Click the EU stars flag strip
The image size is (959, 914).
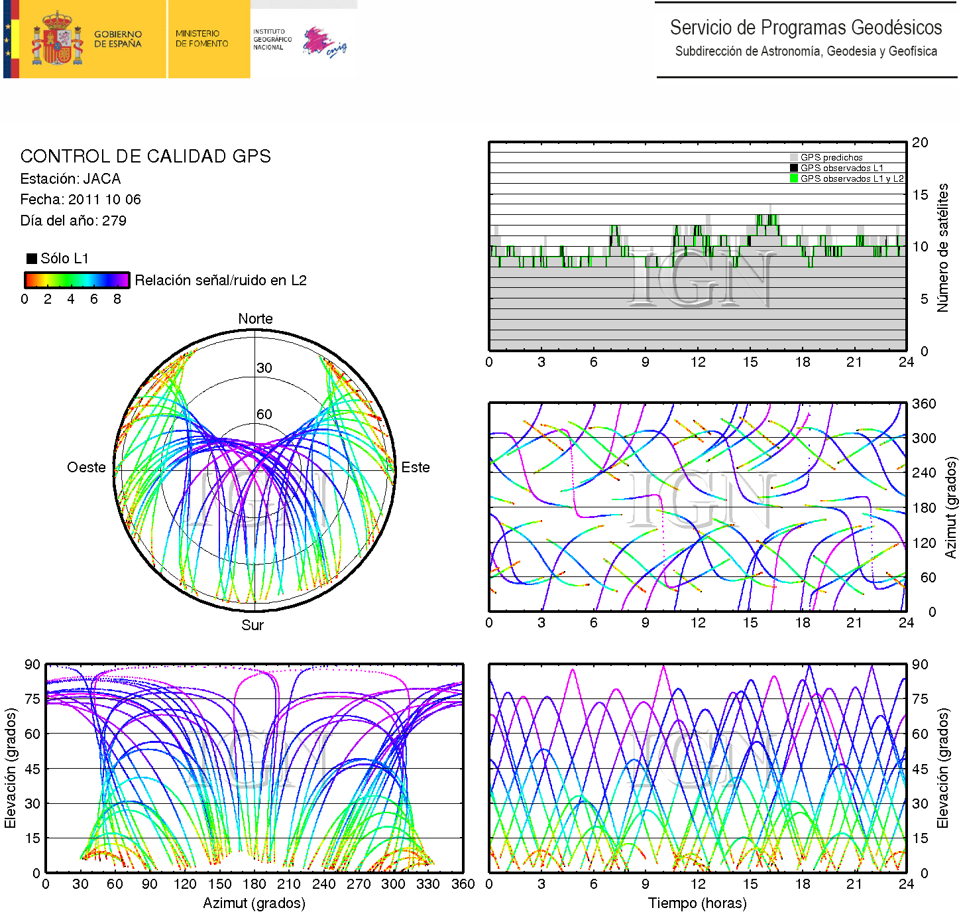pyautogui.click(x=8, y=39)
